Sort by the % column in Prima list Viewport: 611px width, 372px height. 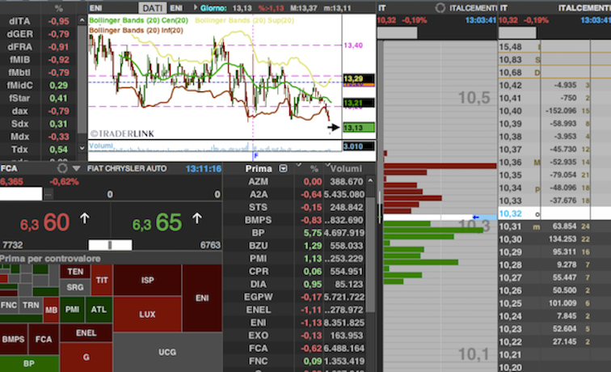[314, 168]
